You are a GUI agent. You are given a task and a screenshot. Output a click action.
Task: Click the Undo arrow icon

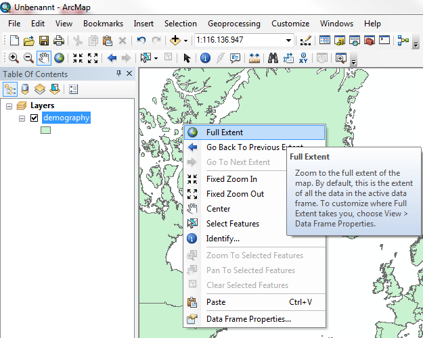[x=141, y=41]
